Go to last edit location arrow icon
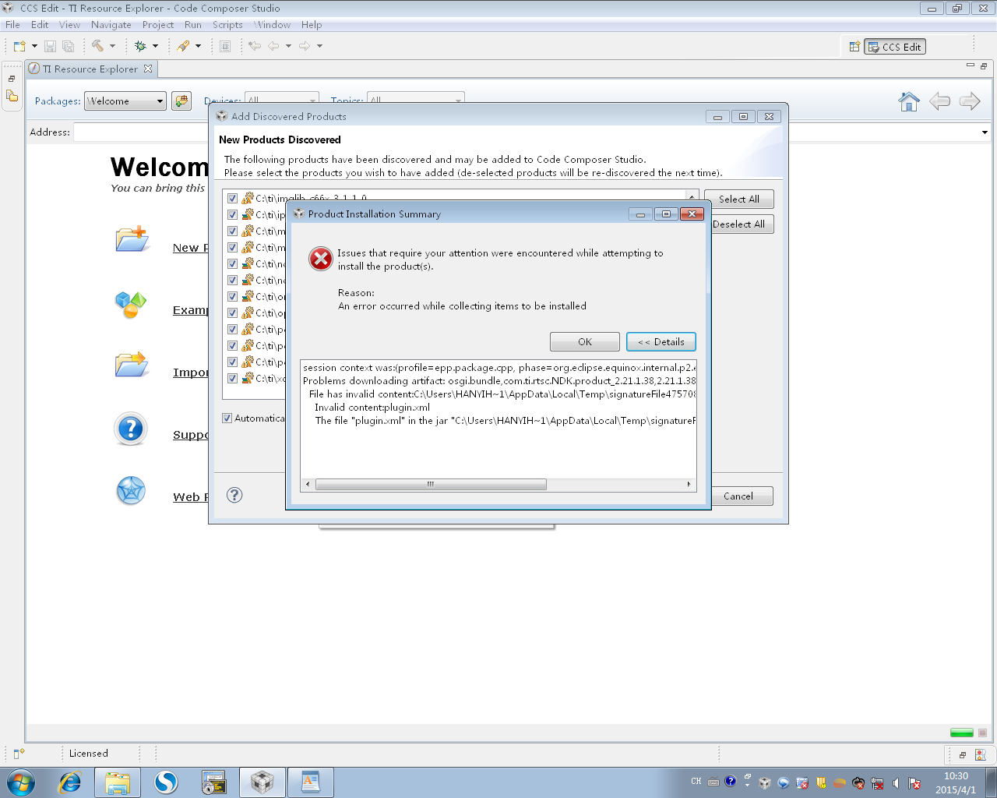The height and width of the screenshot is (798, 997). tap(254, 46)
